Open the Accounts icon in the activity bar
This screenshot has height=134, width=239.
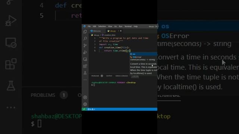pyautogui.click(x=85, y=97)
